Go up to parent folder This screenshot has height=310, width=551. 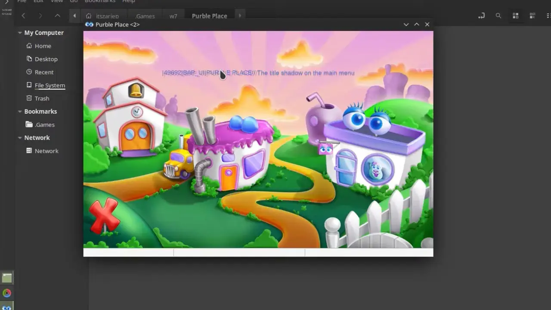(57, 16)
